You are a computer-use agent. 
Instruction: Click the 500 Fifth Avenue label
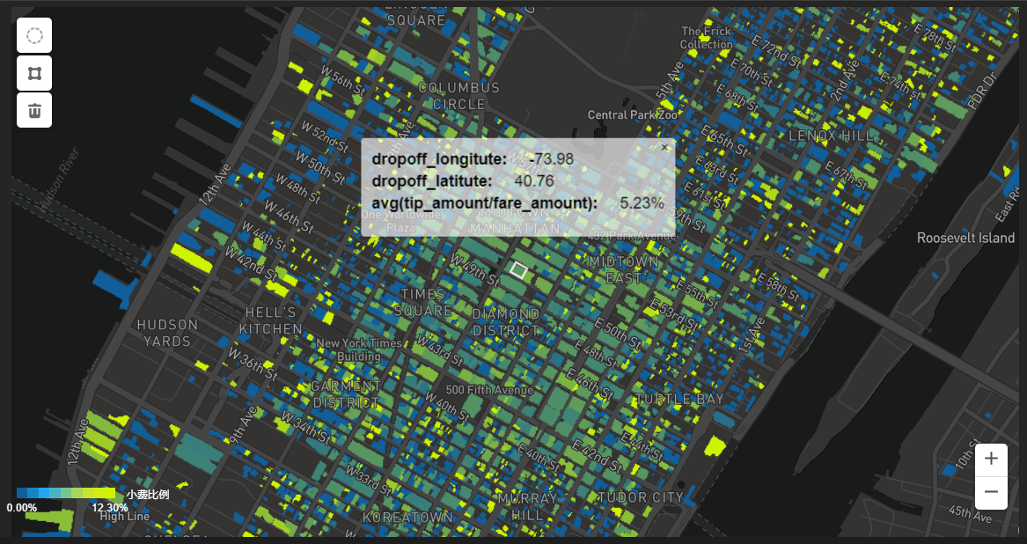coord(489,390)
